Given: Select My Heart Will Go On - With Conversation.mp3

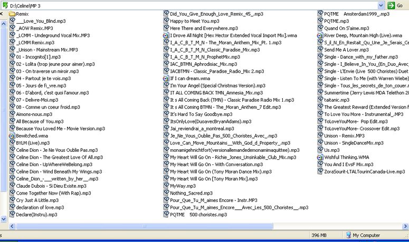Looking at the screenshot, I should (216, 164).
